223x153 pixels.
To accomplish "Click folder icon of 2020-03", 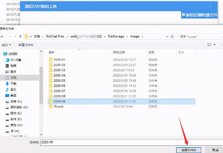I will pyautogui.click(x=51, y=70).
